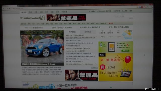This screenshot has height=91, width=161.
Task: Click the 禁運品 movie ad below discussions
Action: (x=82, y=75)
